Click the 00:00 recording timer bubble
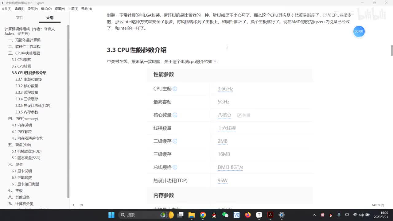This screenshot has width=393, height=221. click(x=359, y=31)
